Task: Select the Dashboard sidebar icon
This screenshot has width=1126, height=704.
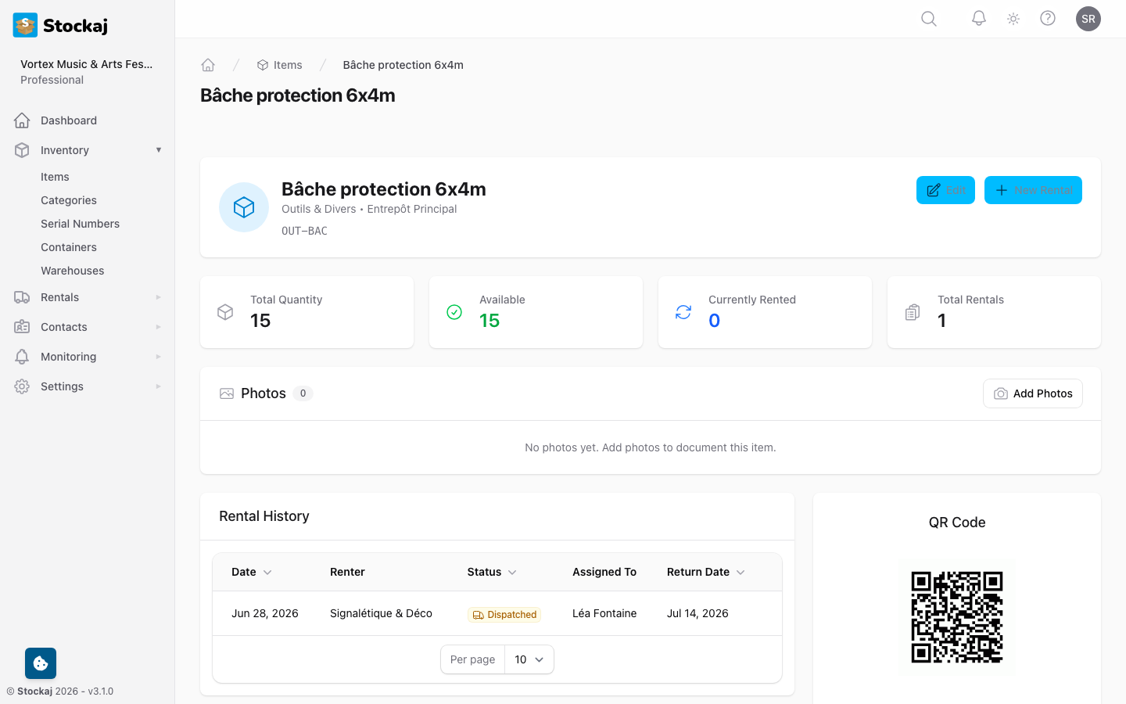Action: 22,120
